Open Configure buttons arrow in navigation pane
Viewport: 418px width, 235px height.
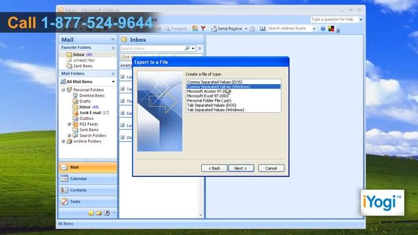point(114,213)
